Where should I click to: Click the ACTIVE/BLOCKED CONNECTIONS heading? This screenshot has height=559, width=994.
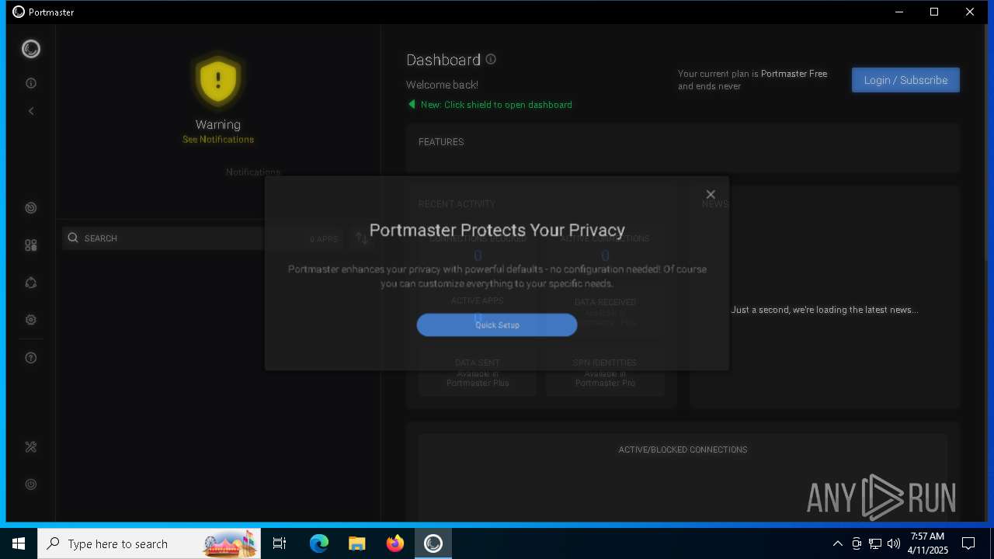(x=683, y=450)
